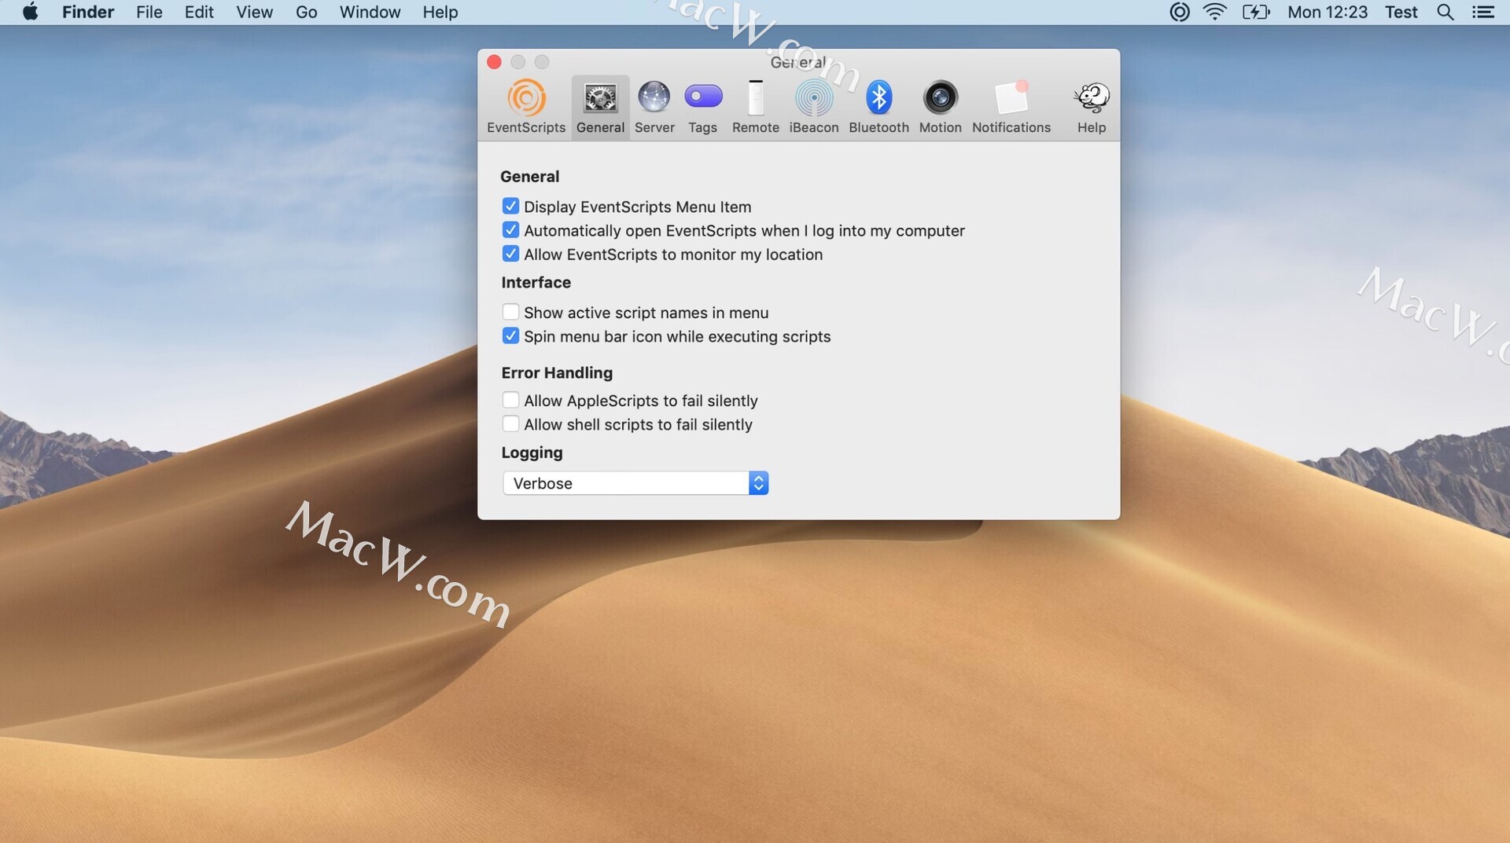This screenshot has height=843, width=1510.
Task: Select the General gear pane
Action: tap(600, 108)
